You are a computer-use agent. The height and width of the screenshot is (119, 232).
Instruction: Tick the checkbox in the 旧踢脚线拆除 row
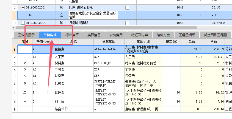(x=127, y=23)
